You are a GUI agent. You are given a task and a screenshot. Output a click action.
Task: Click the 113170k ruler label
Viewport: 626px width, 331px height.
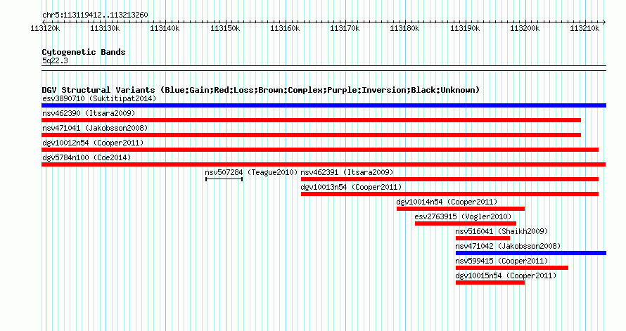(345, 28)
